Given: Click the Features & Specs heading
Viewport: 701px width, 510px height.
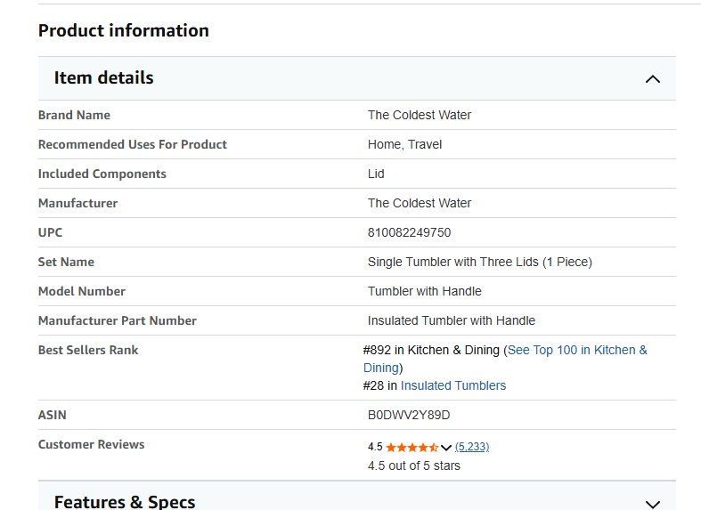Looking at the screenshot, I should tap(125, 501).
